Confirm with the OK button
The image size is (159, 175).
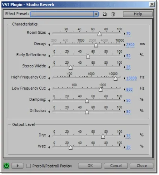90,166
